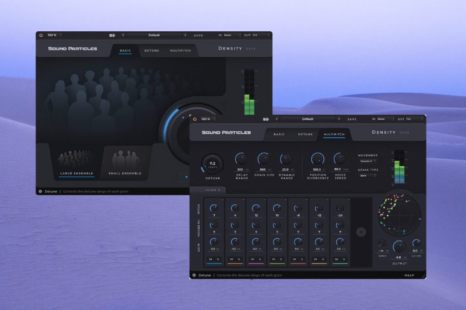Click pitch knob of the voice set to -8
The height and width of the screenshot is (310, 466).
point(298,208)
